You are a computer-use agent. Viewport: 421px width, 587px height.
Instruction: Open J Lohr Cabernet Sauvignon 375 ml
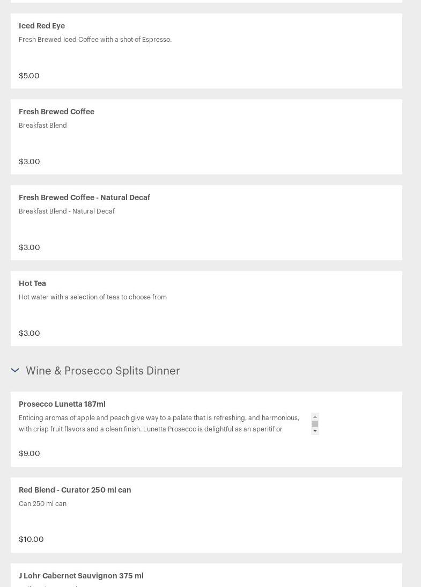[x=81, y=576]
